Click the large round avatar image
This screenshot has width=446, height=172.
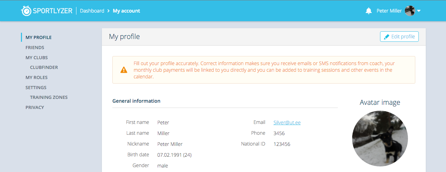[x=380, y=139]
